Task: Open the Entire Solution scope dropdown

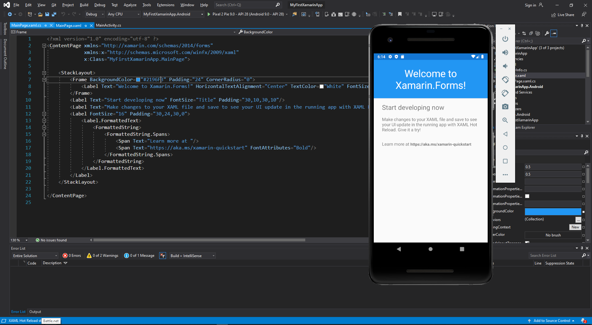Action: pos(35,256)
